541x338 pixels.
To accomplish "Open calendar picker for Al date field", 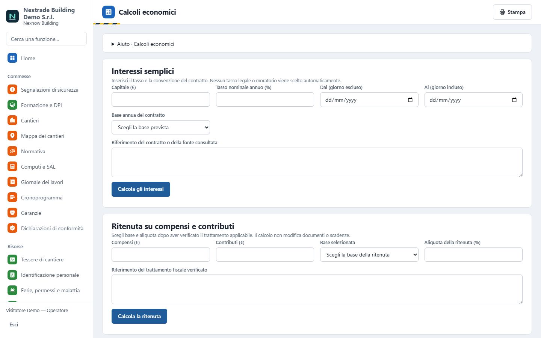I will tap(514, 100).
